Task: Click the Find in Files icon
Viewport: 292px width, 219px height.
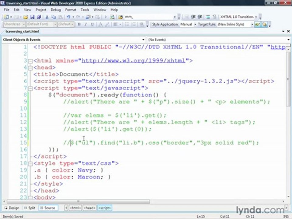Action: [x=120, y=17]
